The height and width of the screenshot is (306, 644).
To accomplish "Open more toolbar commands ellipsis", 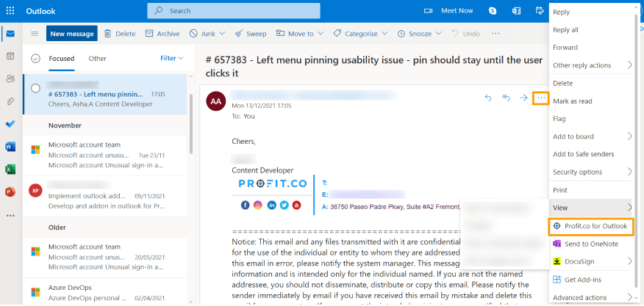I will click(x=495, y=34).
